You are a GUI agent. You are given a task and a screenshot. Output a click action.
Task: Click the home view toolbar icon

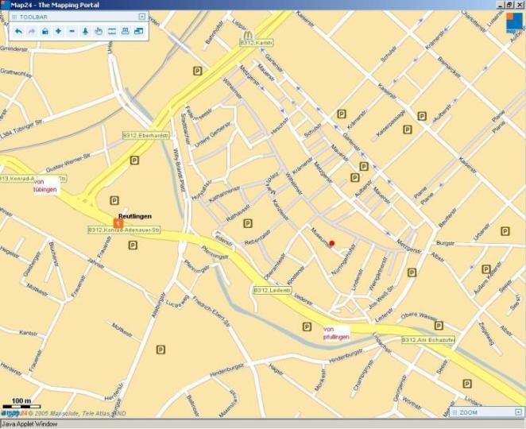[x=45, y=31]
